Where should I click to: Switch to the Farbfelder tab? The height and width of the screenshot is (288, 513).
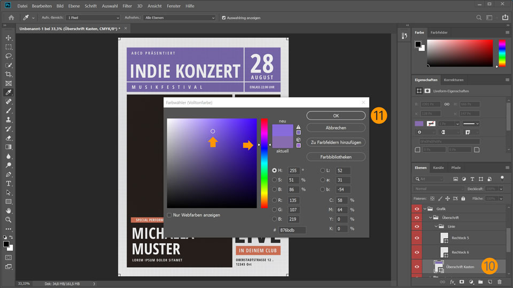tap(439, 33)
